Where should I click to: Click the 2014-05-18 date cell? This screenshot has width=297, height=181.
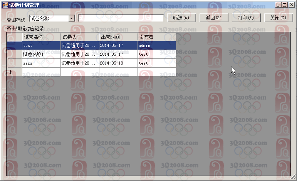point(118,63)
